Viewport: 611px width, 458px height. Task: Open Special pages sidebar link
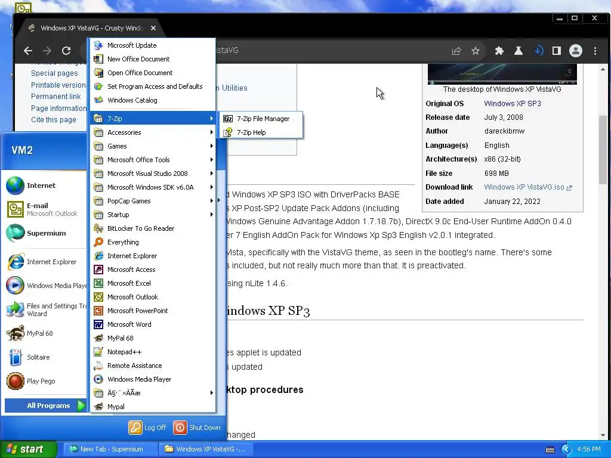point(54,73)
